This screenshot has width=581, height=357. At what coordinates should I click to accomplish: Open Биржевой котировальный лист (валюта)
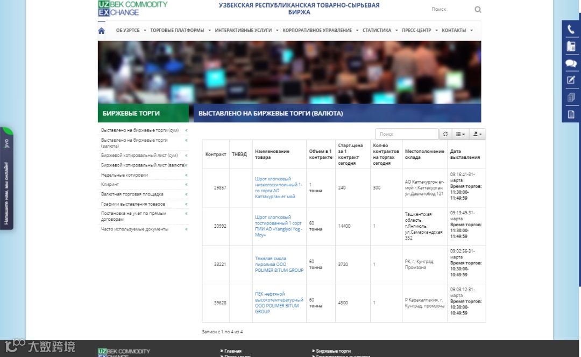(x=143, y=165)
